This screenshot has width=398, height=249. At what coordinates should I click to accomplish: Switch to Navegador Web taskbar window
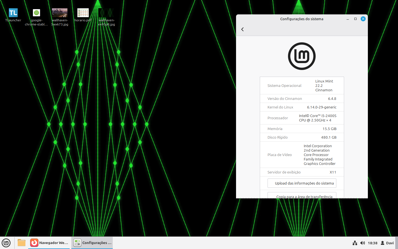(x=49, y=243)
